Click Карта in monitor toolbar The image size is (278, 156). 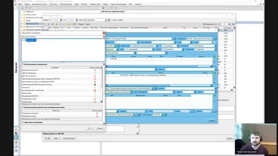88,24
